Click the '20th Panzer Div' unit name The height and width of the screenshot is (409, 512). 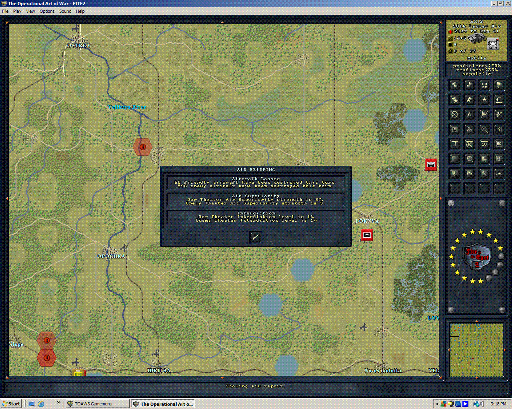tap(477, 26)
